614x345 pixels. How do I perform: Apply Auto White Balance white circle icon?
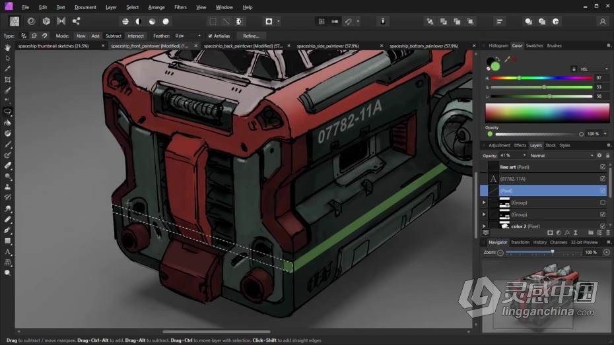pyautogui.click(x=166, y=22)
